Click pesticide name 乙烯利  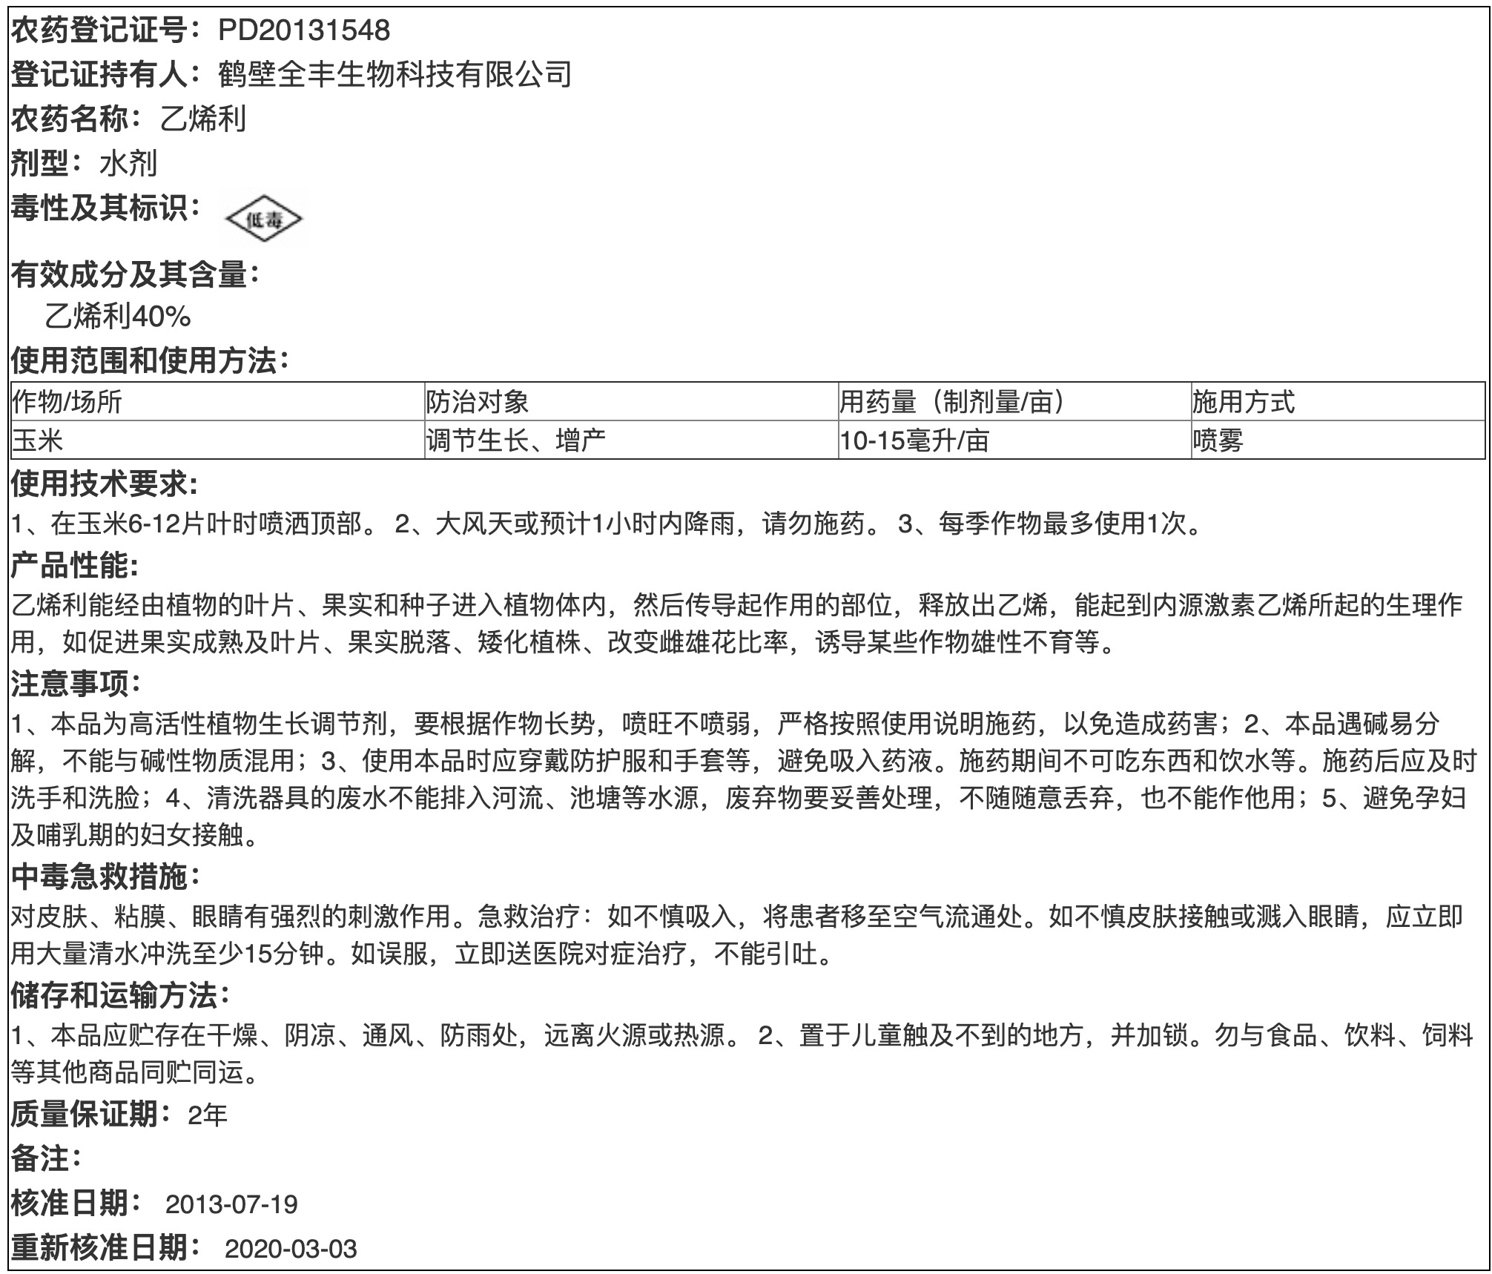point(202,119)
